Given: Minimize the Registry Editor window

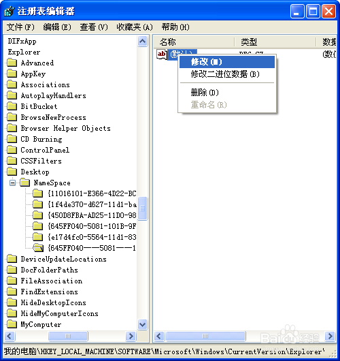Looking at the screenshot, I should 297,11.
